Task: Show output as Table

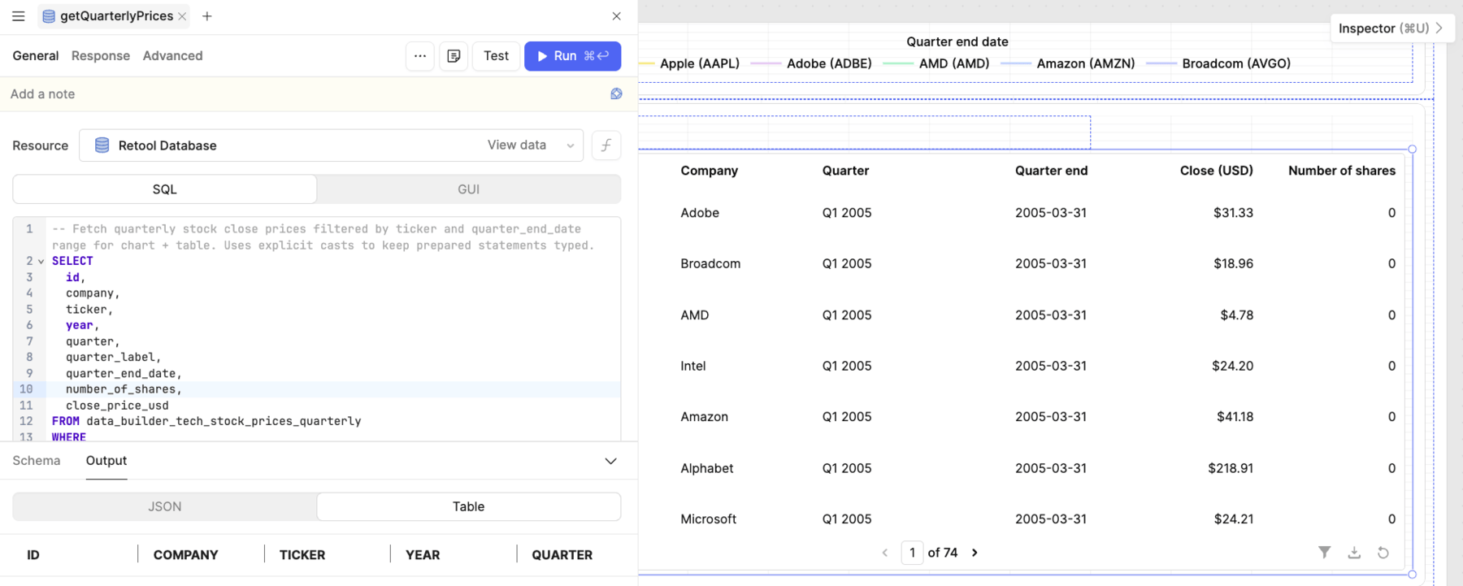Action: [x=469, y=506]
